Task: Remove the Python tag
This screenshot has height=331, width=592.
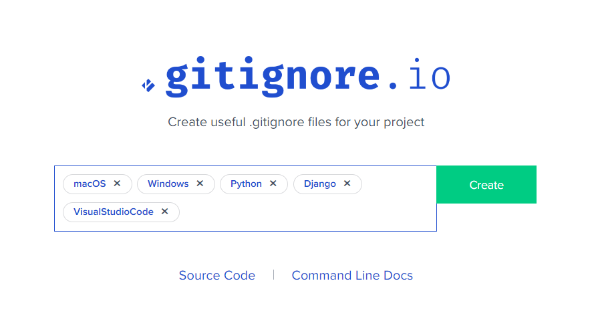Action: [x=273, y=184]
